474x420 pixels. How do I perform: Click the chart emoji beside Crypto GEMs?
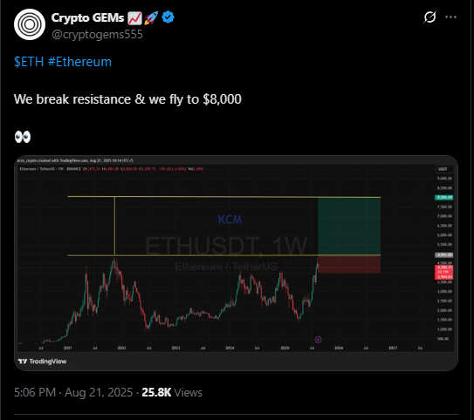[x=134, y=18]
